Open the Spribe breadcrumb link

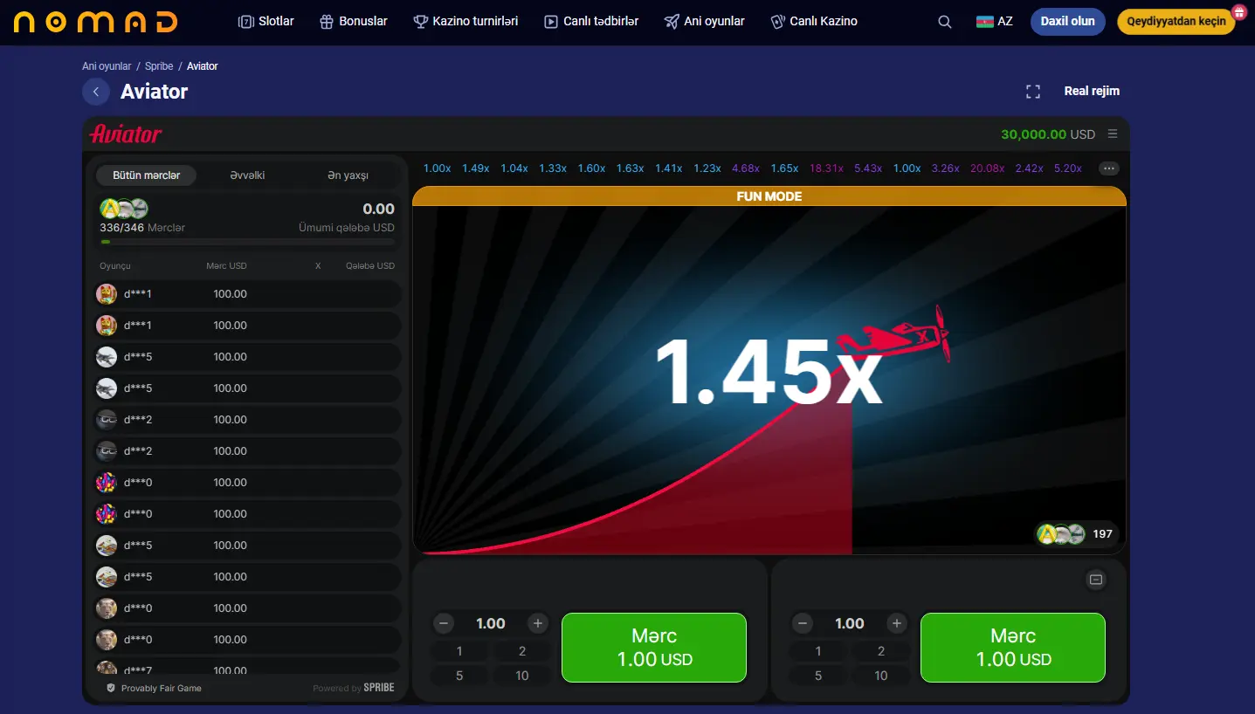pyautogui.click(x=159, y=66)
